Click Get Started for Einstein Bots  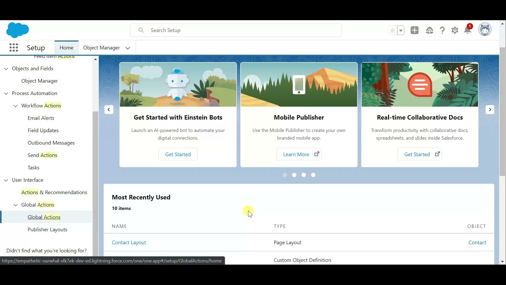pyautogui.click(x=178, y=154)
